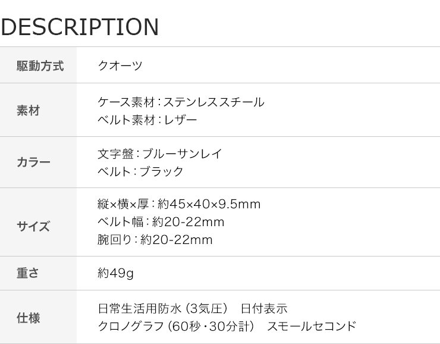Click the 約49g weight value

pos(115,273)
